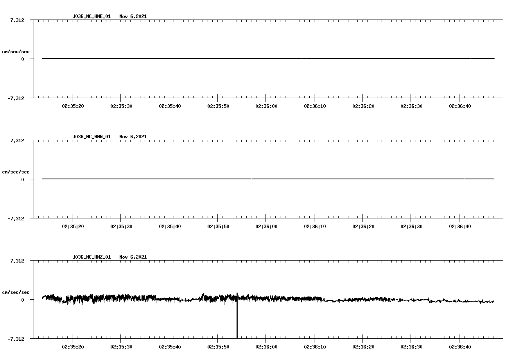Select the 7.312 upper limit on HNZ plot

pos(17,261)
